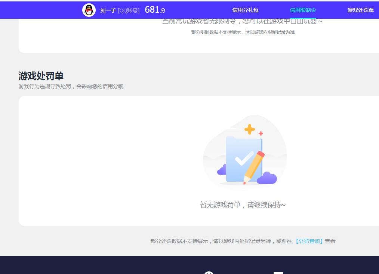This screenshot has height=274, width=379.
Task: Click the orange plus decoration above the clipboard
Action: point(250,130)
